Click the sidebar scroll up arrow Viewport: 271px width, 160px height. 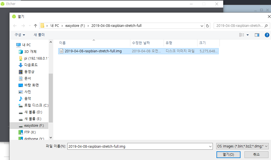[51, 42]
